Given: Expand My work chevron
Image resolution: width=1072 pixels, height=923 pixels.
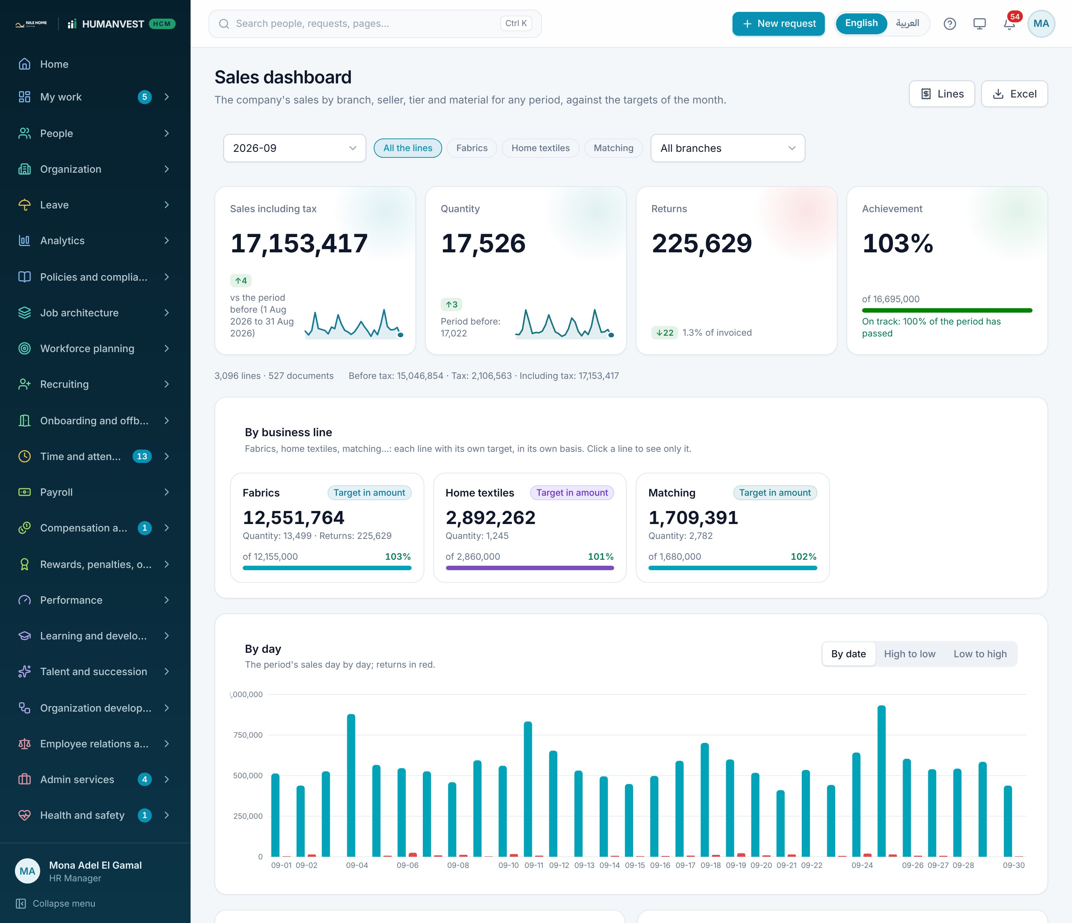Looking at the screenshot, I should point(167,97).
